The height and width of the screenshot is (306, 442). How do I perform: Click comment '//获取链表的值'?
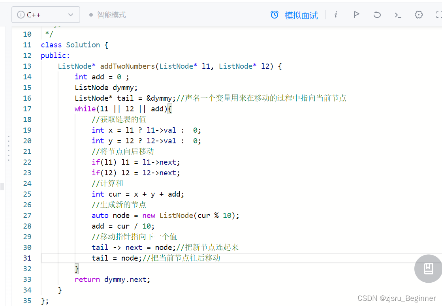[119, 120]
